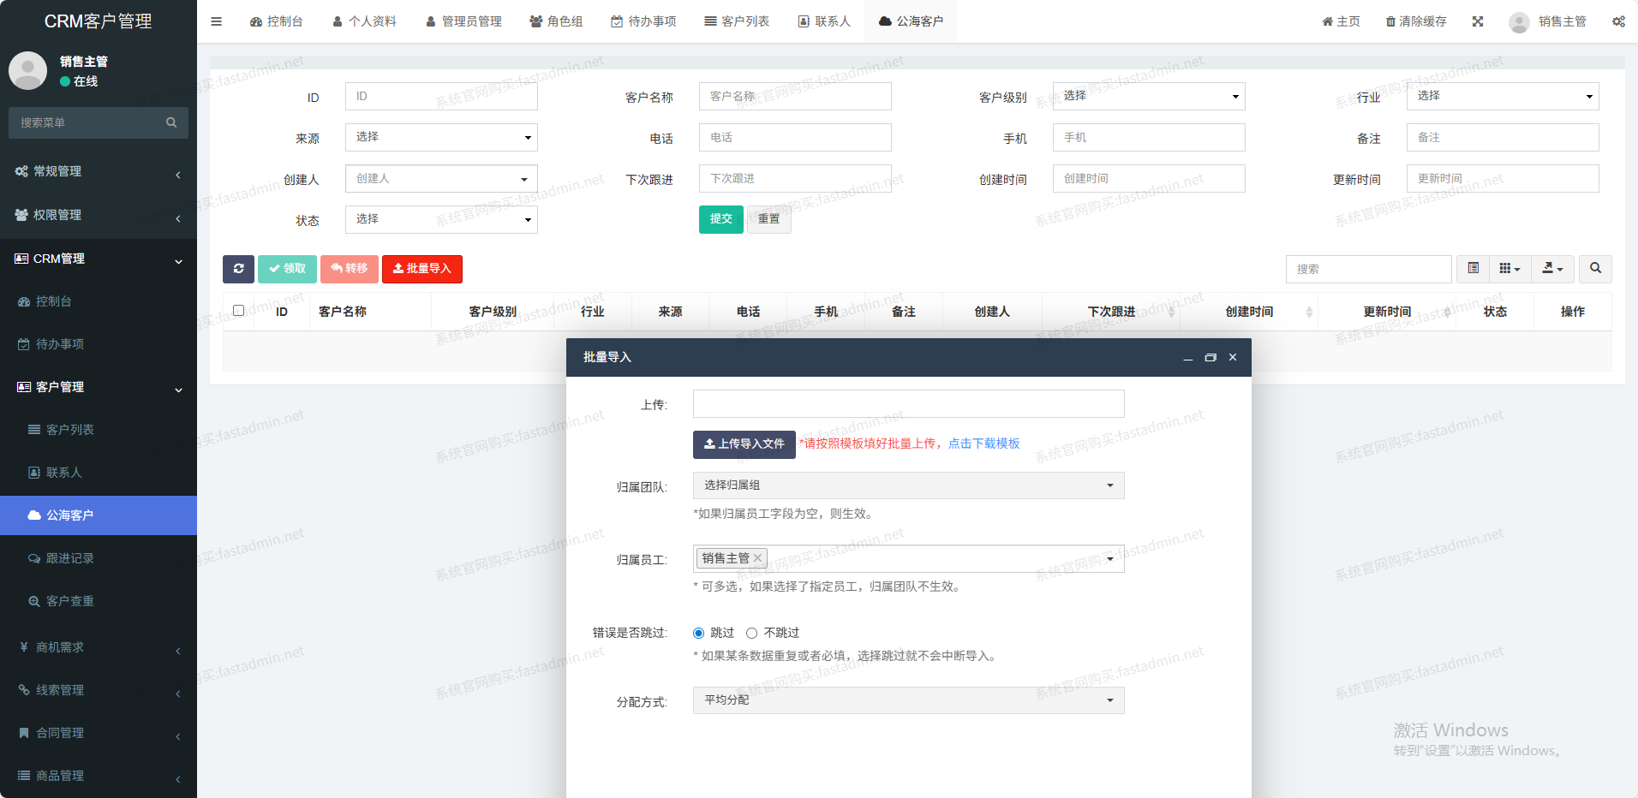The image size is (1638, 798).
Task: Open the 分配方式 dropdown
Action: 908,700
